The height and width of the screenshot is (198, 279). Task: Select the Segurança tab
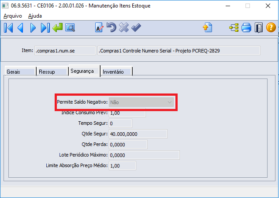click(x=84, y=71)
